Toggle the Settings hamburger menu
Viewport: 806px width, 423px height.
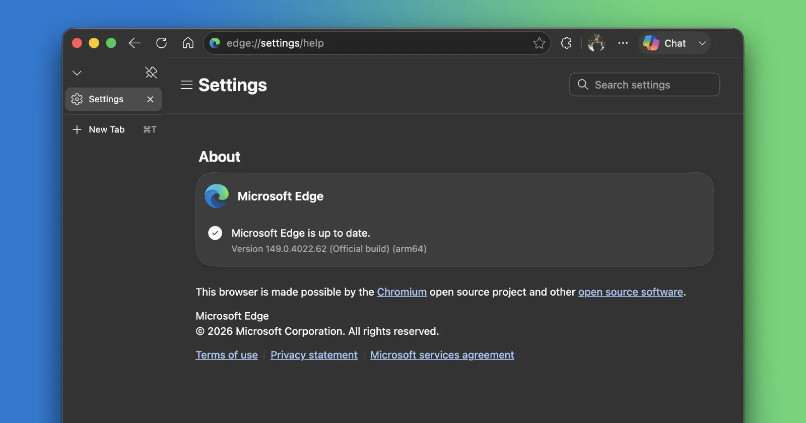(x=186, y=85)
